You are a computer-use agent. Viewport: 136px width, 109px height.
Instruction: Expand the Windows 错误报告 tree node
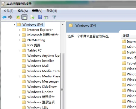click(x=19, y=97)
